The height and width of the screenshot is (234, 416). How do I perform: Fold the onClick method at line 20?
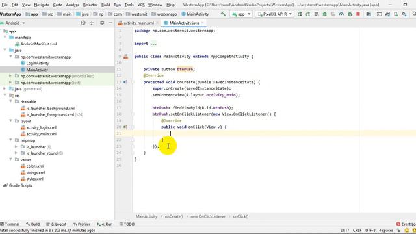(x=133, y=127)
